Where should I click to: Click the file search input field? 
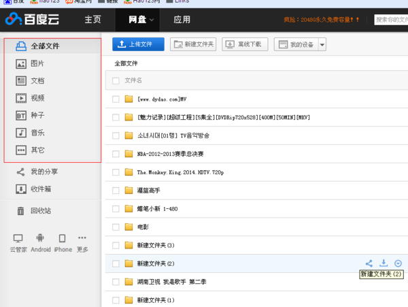click(390, 20)
